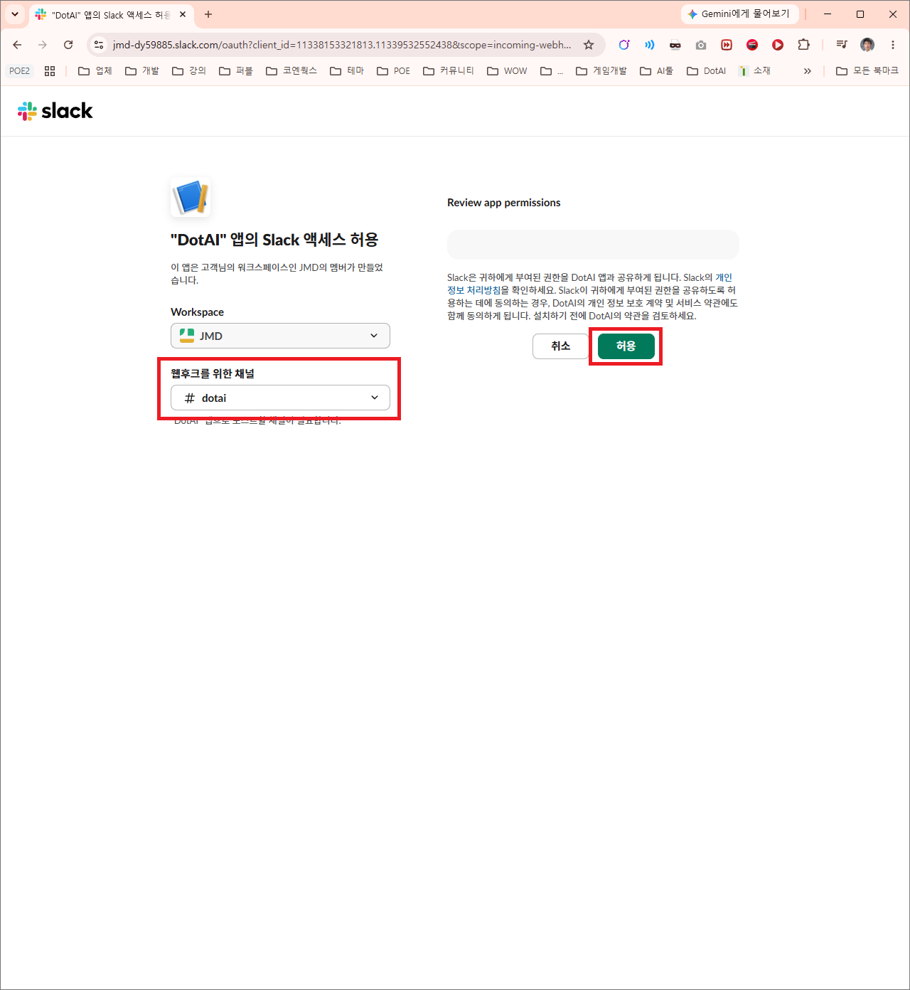
Task: Click the Review app permissions heading
Action: tap(503, 203)
